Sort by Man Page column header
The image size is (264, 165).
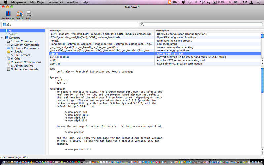pos(102,30)
